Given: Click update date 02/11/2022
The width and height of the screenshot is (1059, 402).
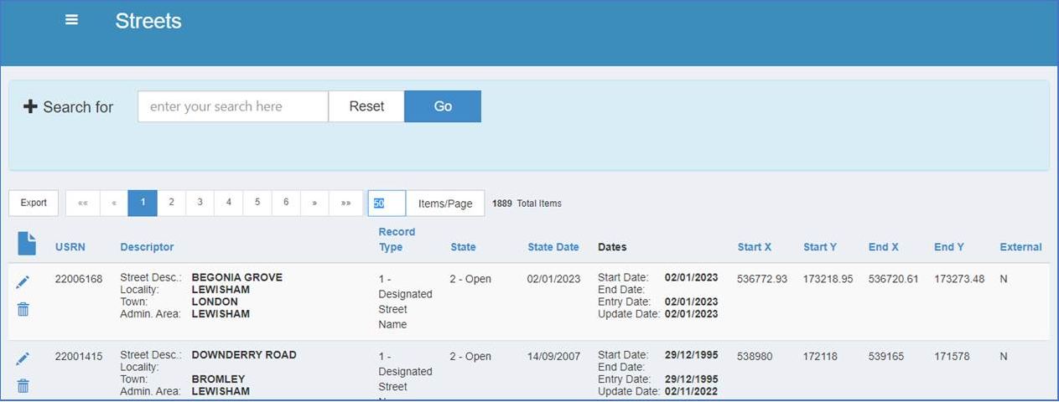Looking at the screenshot, I should 691,391.
